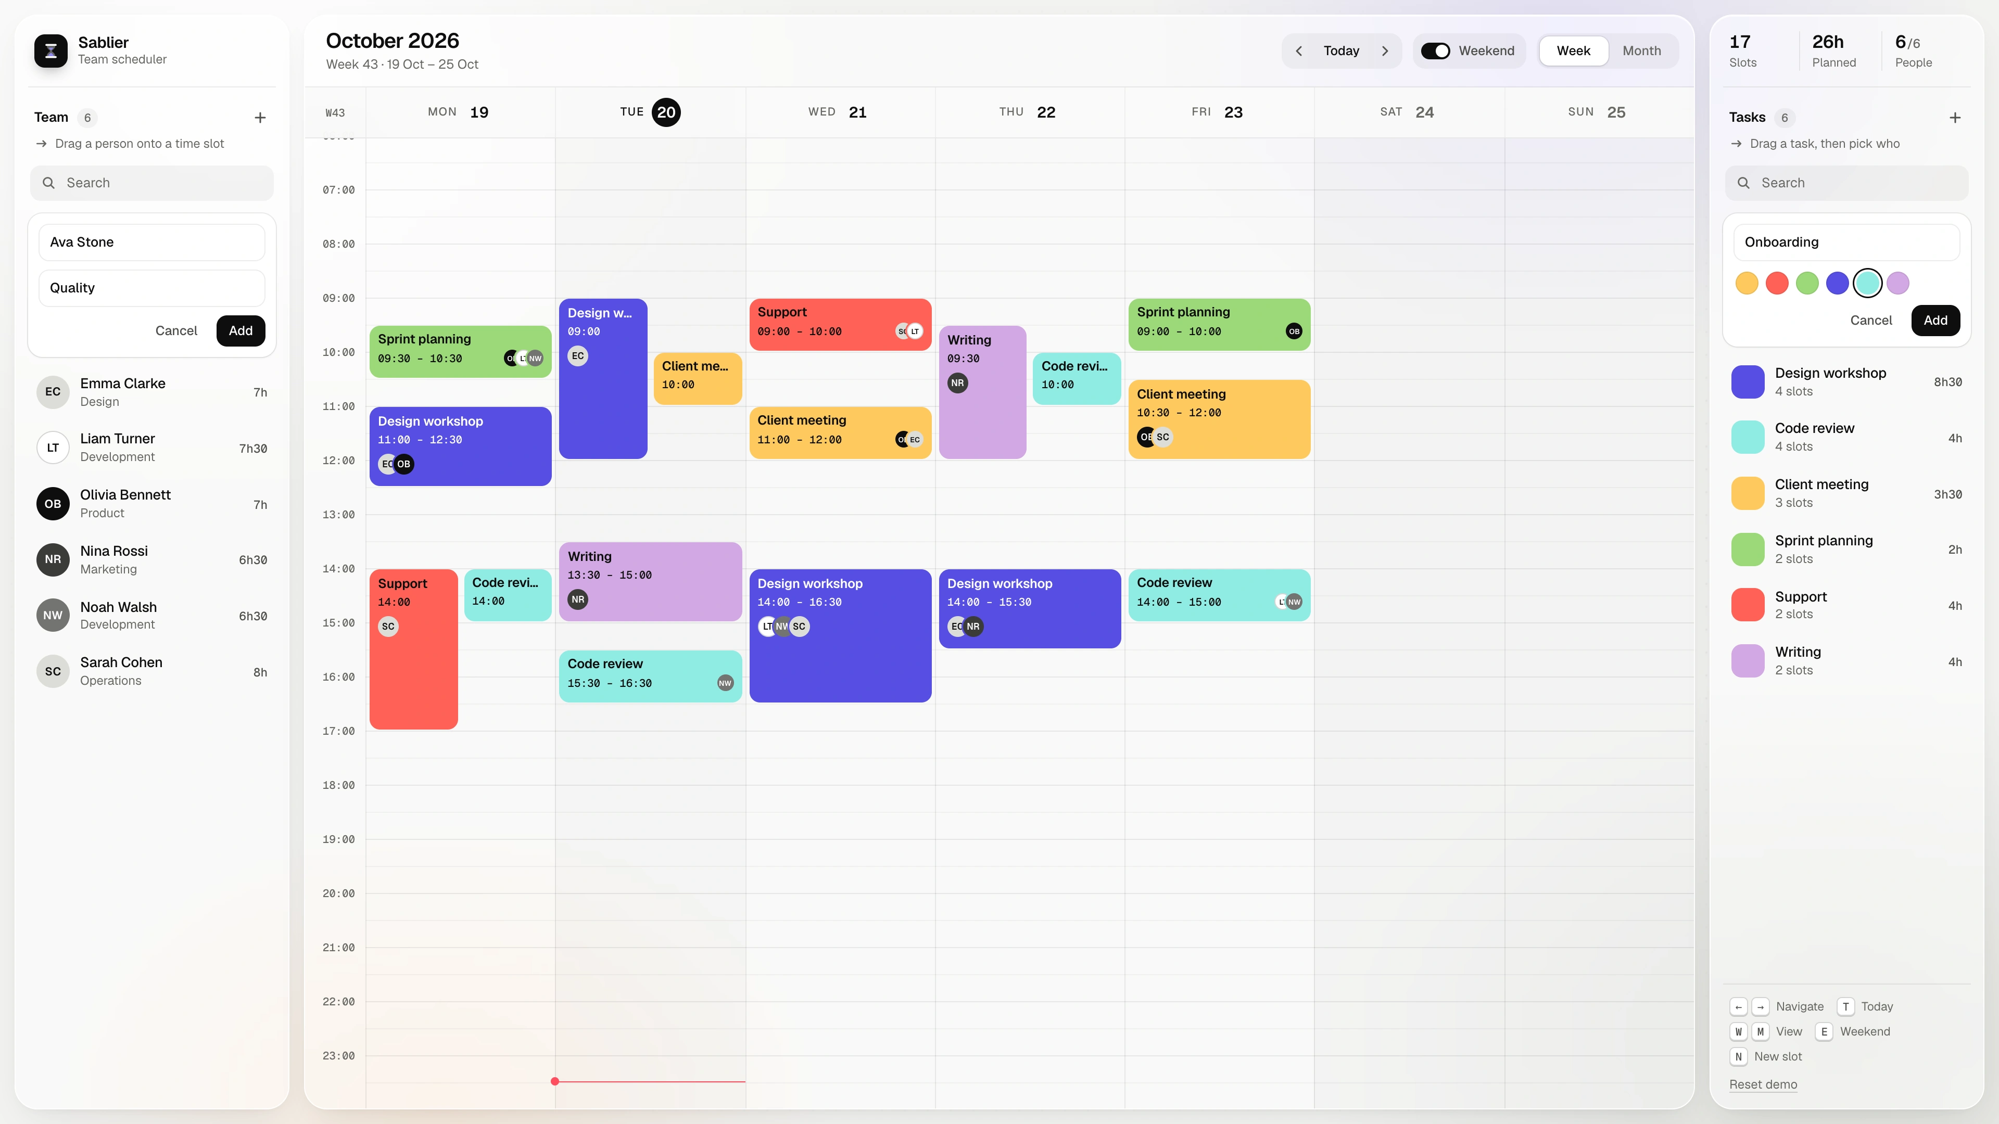Open Tuesday Writing 13:30 slot
The width and height of the screenshot is (1999, 1124).
[650, 582]
